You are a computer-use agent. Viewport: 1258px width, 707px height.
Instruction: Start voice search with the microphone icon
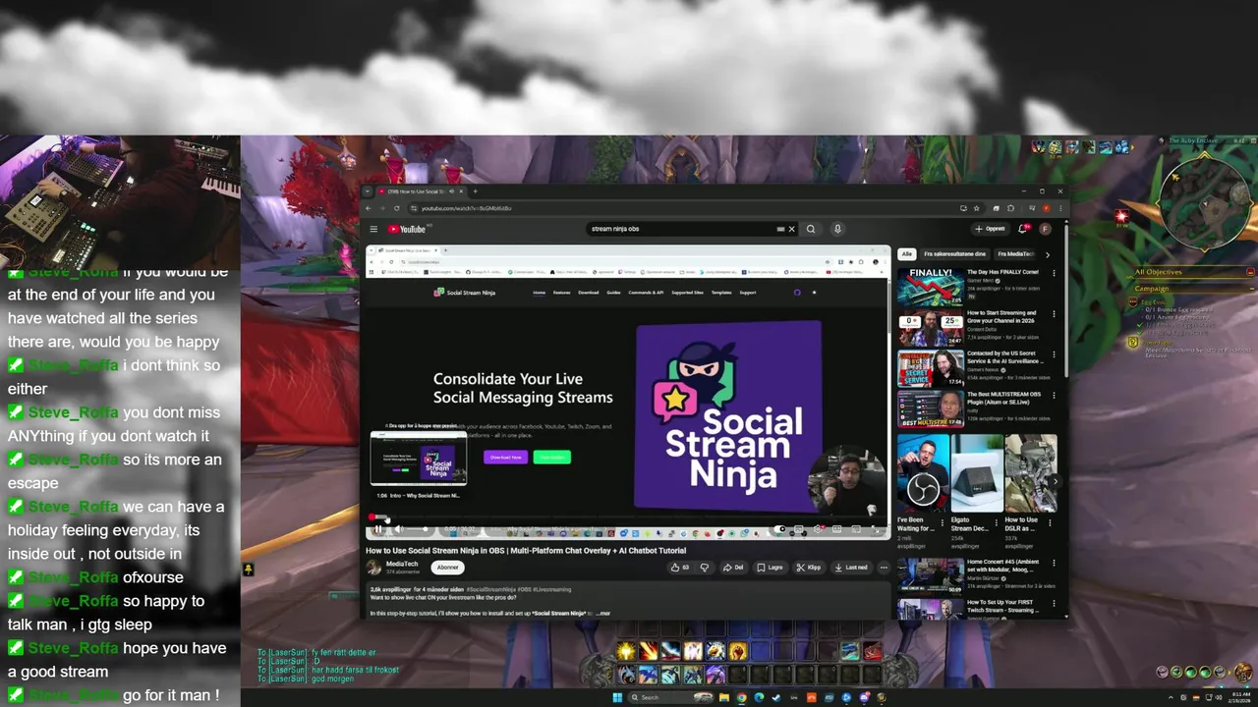pyautogui.click(x=837, y=229)
